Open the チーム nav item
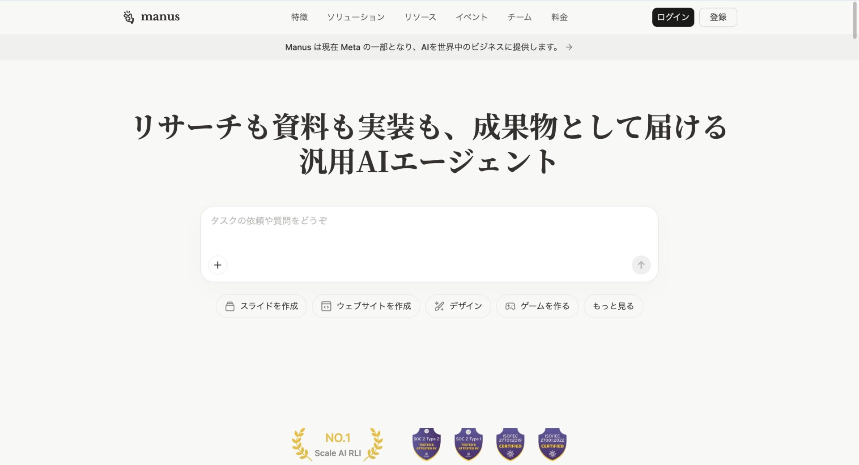The height and width of the screenshot is (465, 859). 519,17
